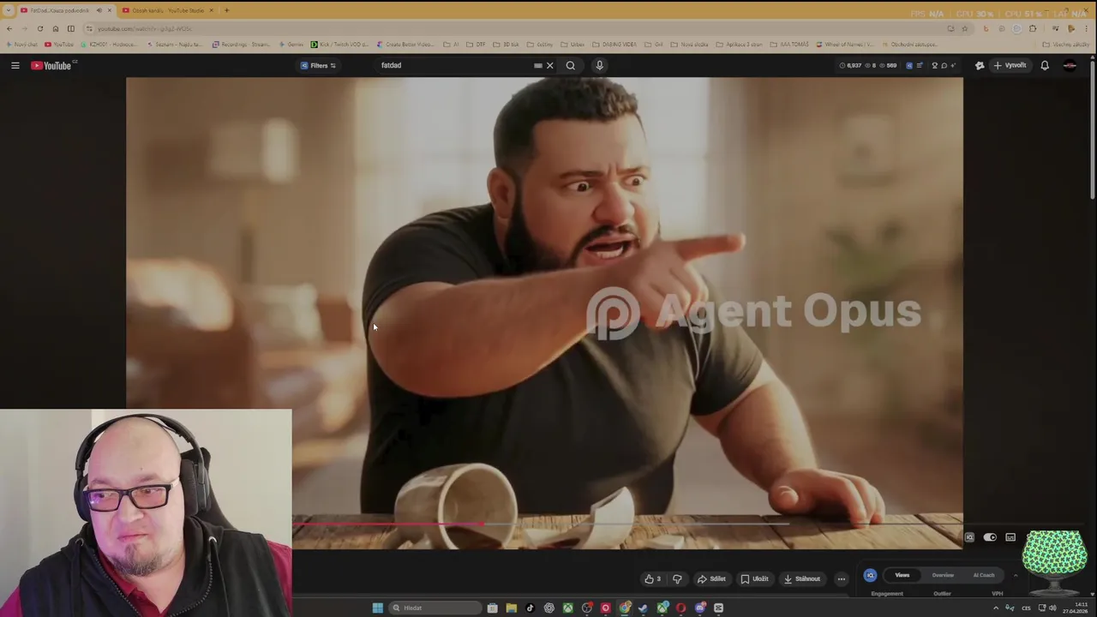
Task: Select the Views tab in vidIQ panel
Action: click(x=902, y=576)
